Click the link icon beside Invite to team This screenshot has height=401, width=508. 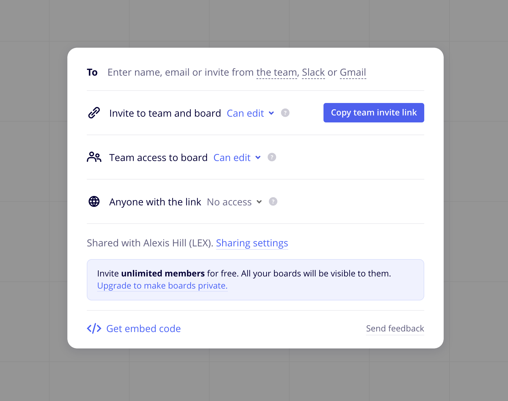click(x=94, y=113)
